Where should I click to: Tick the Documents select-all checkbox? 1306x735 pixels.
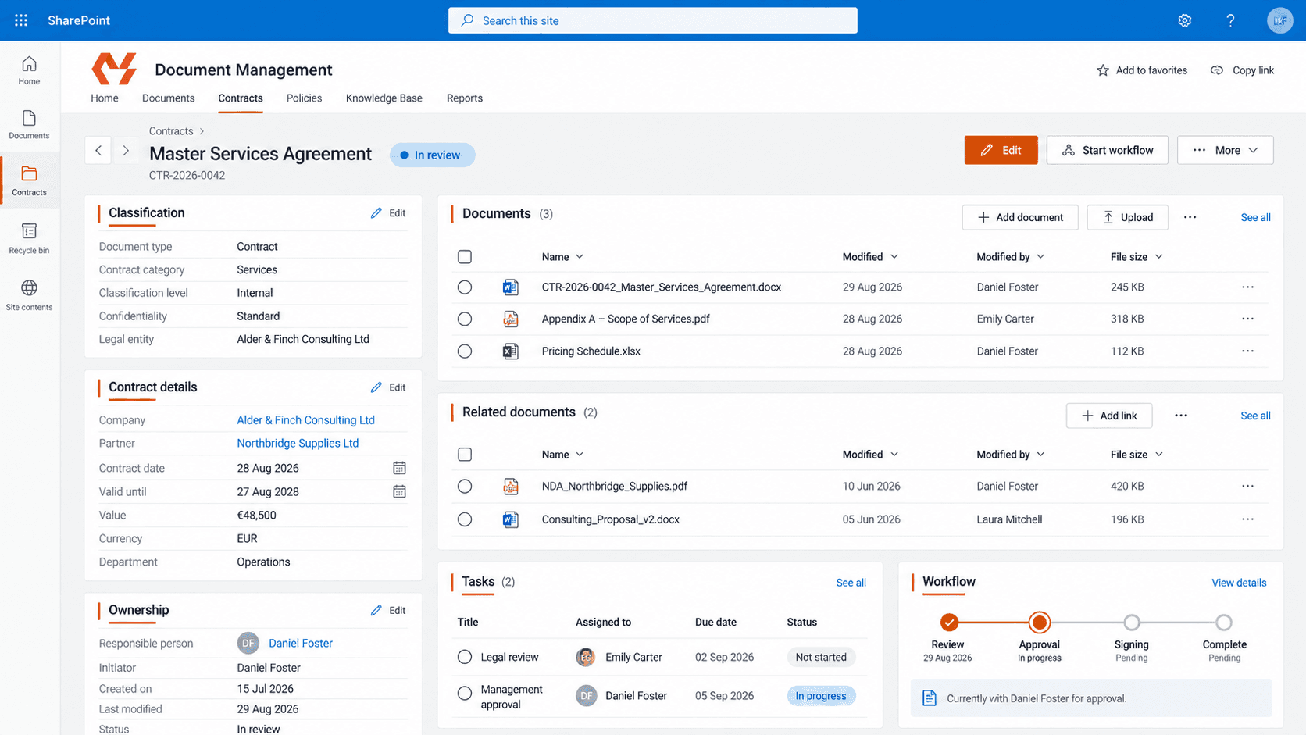(x=465, y=257)
